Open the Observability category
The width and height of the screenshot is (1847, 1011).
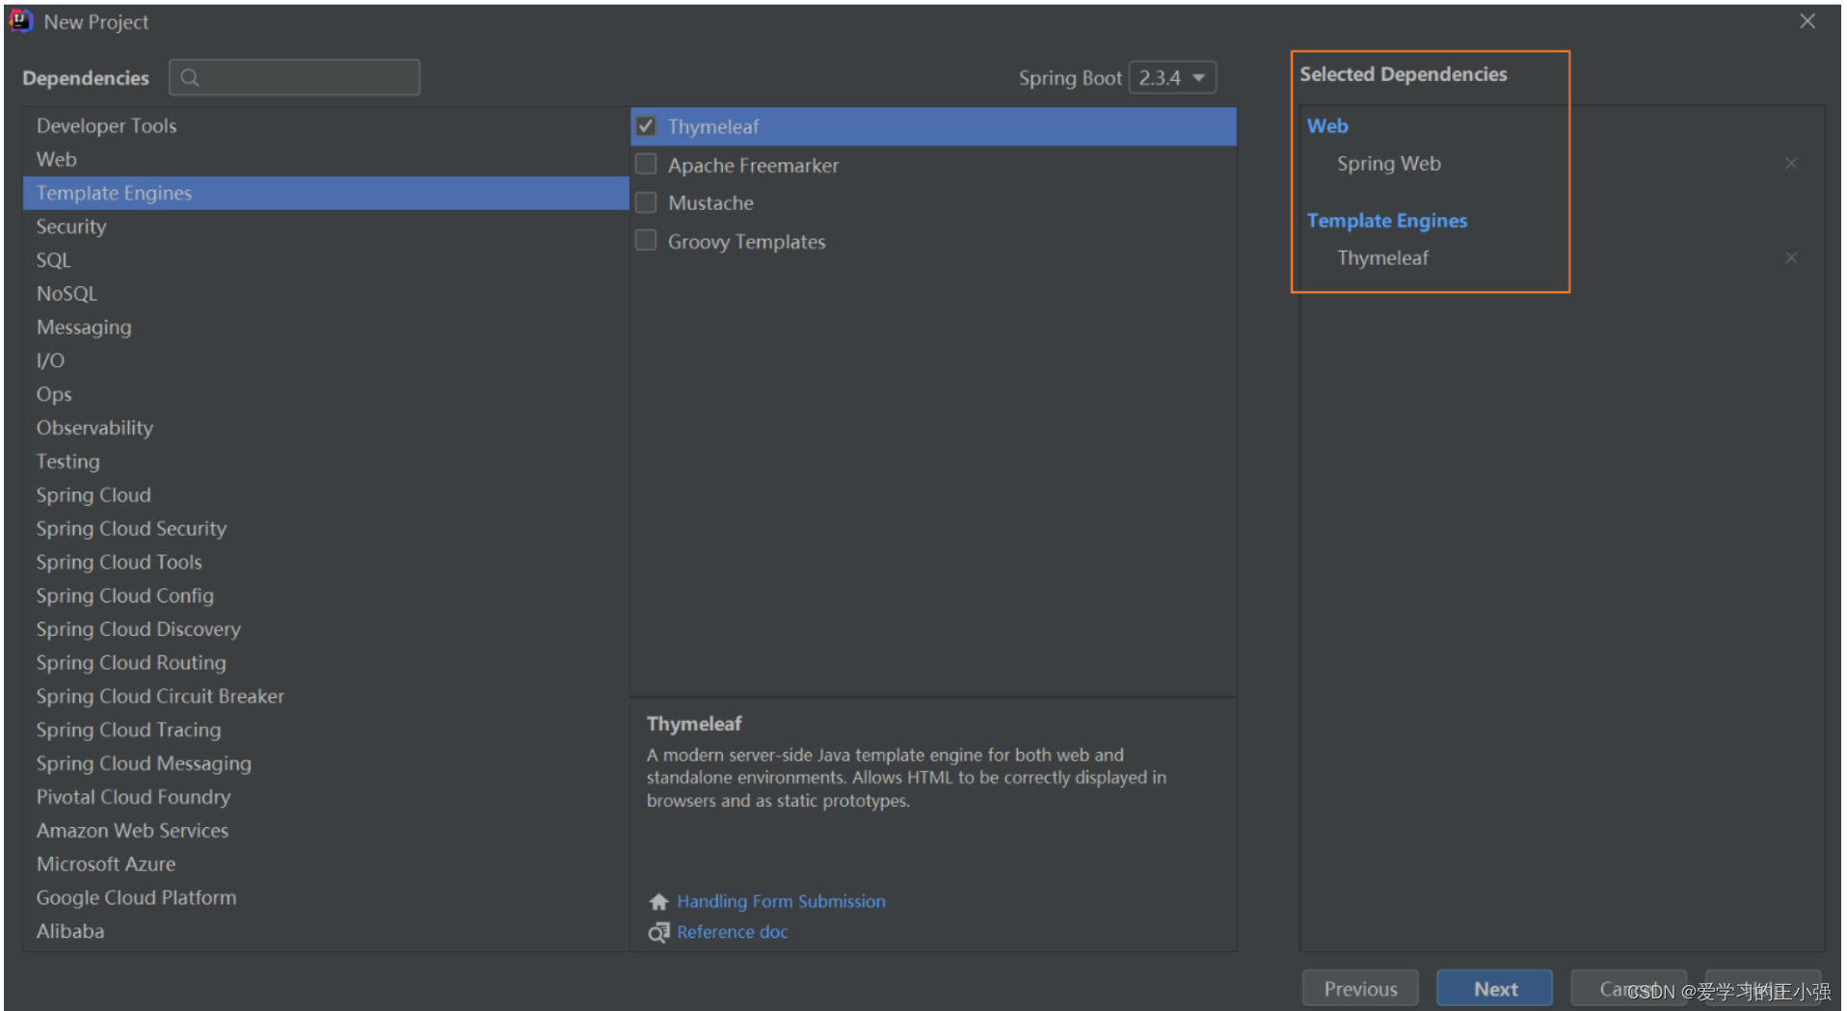tap(326, 428)
